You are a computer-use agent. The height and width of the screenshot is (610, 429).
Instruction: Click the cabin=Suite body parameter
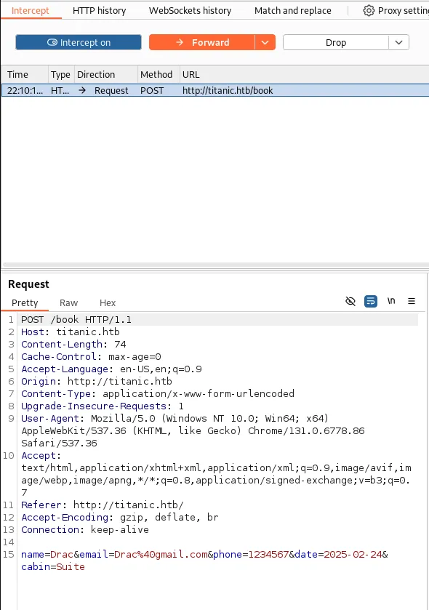click(x=53, y=567)
